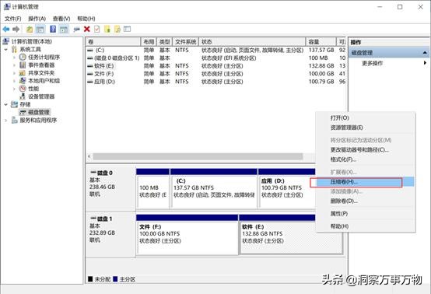The width and height of the screenshot is (431, 294).
Task: Select the 设备管理器 icon in tree
Action: (x=23, y=96)
